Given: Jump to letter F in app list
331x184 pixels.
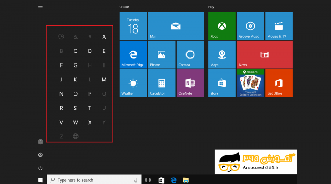Looking at the screenshot, I should tap(61, 65).
